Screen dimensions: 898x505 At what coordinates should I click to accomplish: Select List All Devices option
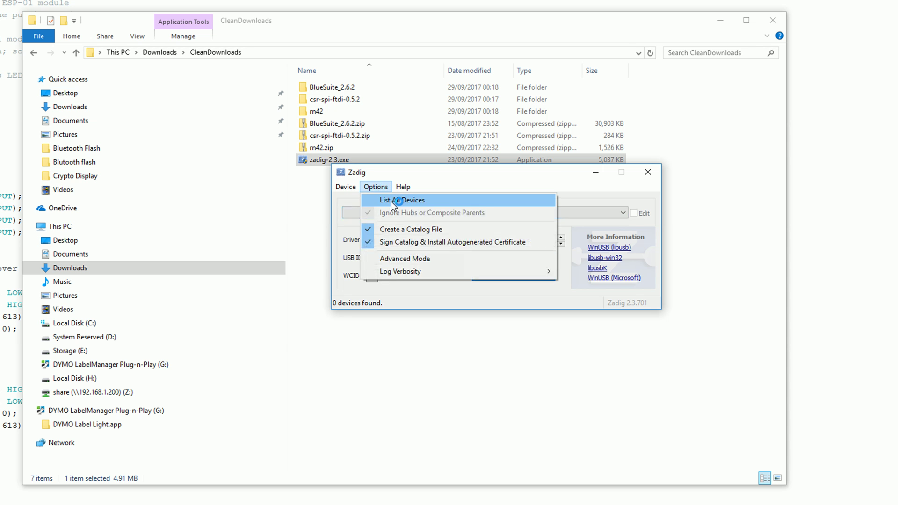402,200
